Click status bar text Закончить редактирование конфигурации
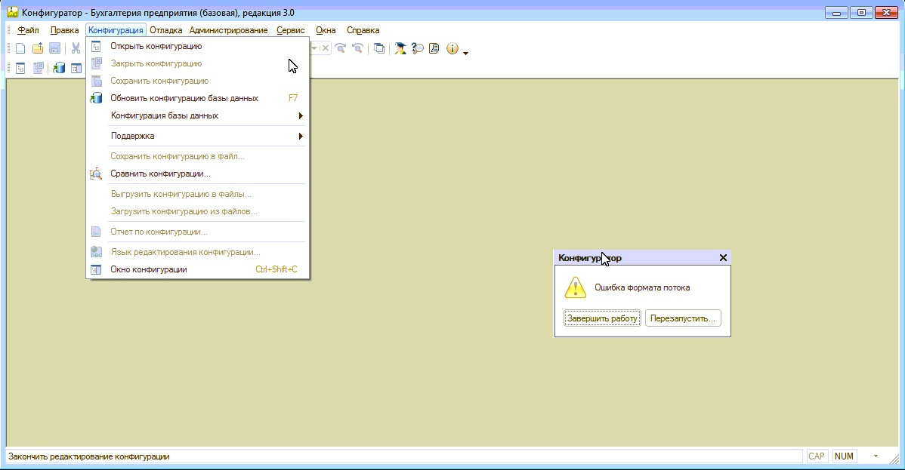This screenshot has height=470, width=905. [89, 456]
